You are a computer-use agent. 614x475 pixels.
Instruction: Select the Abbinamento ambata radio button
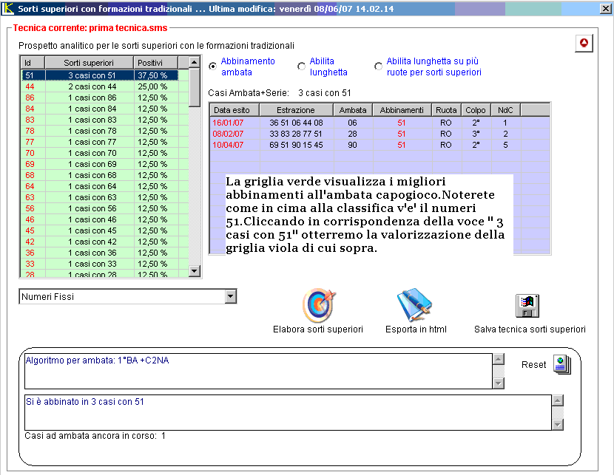tap(212, 66)
